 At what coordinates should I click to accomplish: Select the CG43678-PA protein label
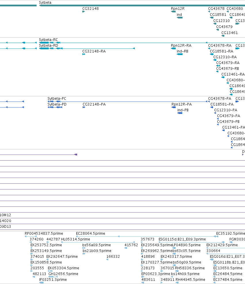click(220, 99)
